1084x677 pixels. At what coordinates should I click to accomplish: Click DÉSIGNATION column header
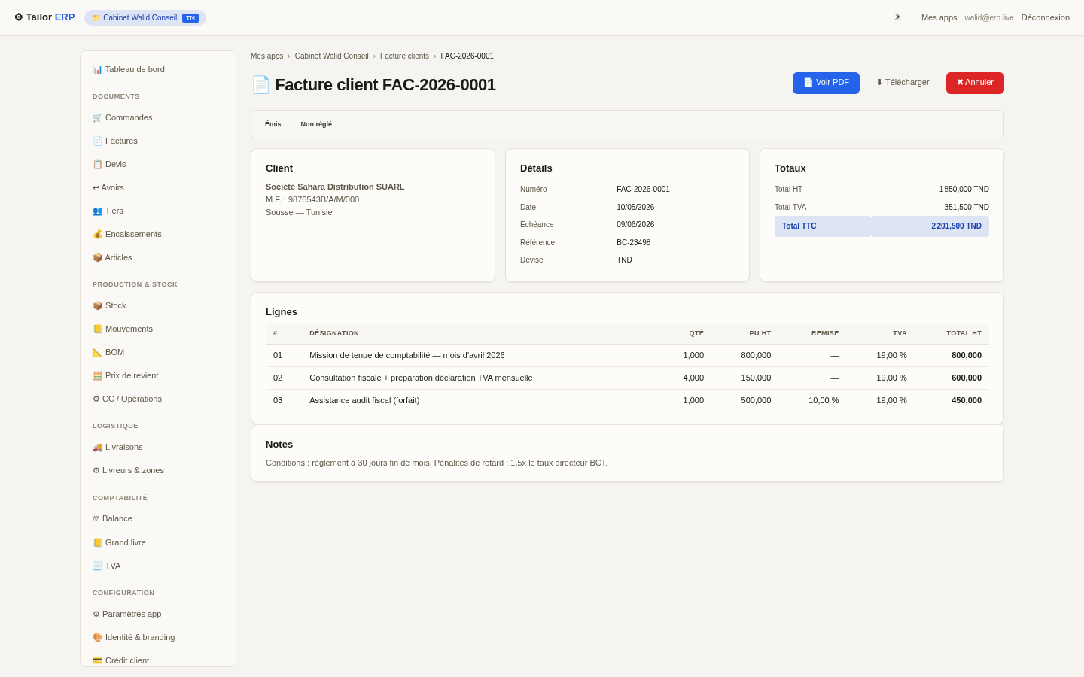pyautogui.click(x=334, y=333)
